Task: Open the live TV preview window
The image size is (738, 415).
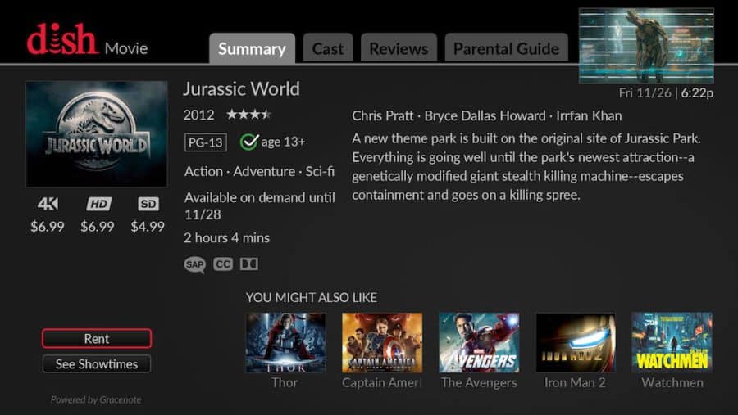Action: tap(646, 46)
